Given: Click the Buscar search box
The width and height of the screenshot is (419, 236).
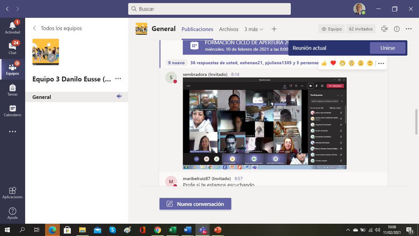Looking at the screenshot, I should pos(209,9).
